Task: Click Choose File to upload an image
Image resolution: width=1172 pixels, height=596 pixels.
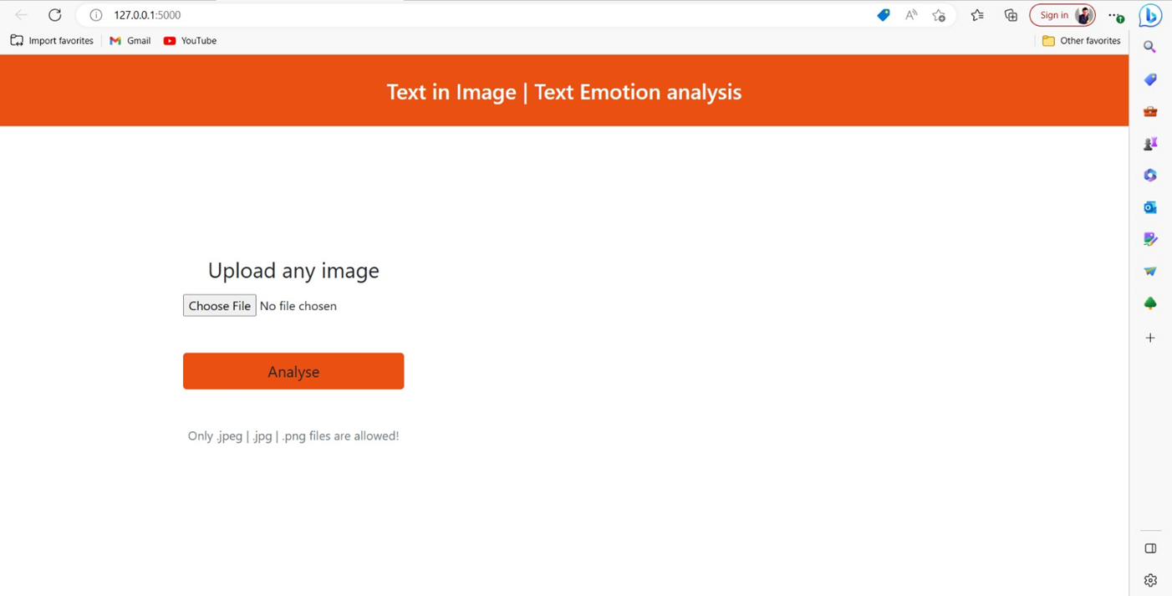Action: (219, 305)
